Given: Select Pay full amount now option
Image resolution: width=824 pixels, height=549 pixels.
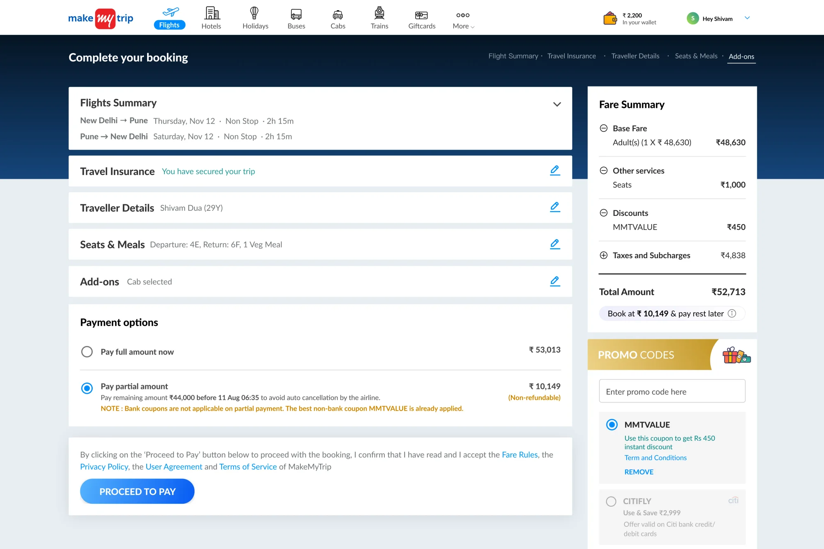Looking at the screenshot, I should point(87,352).
